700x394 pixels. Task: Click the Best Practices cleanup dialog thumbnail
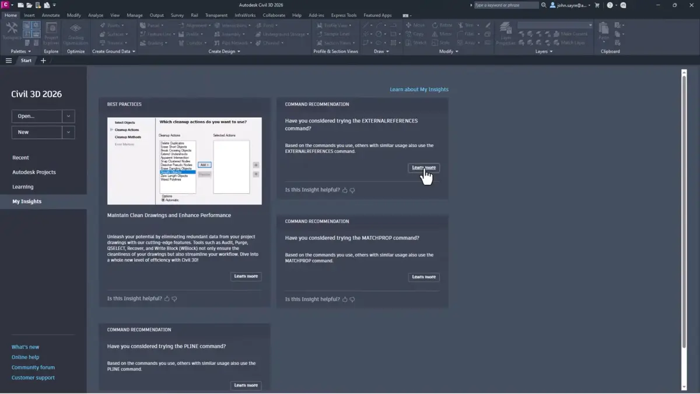184,161
